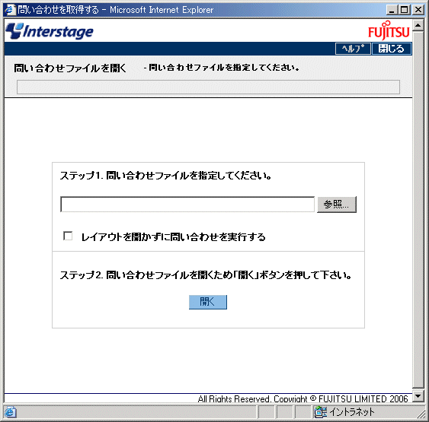Image resolution: width=429 pixels, height=422 pixels.
Task: Click the window resize grip in status bar
Action: [421, 414]
